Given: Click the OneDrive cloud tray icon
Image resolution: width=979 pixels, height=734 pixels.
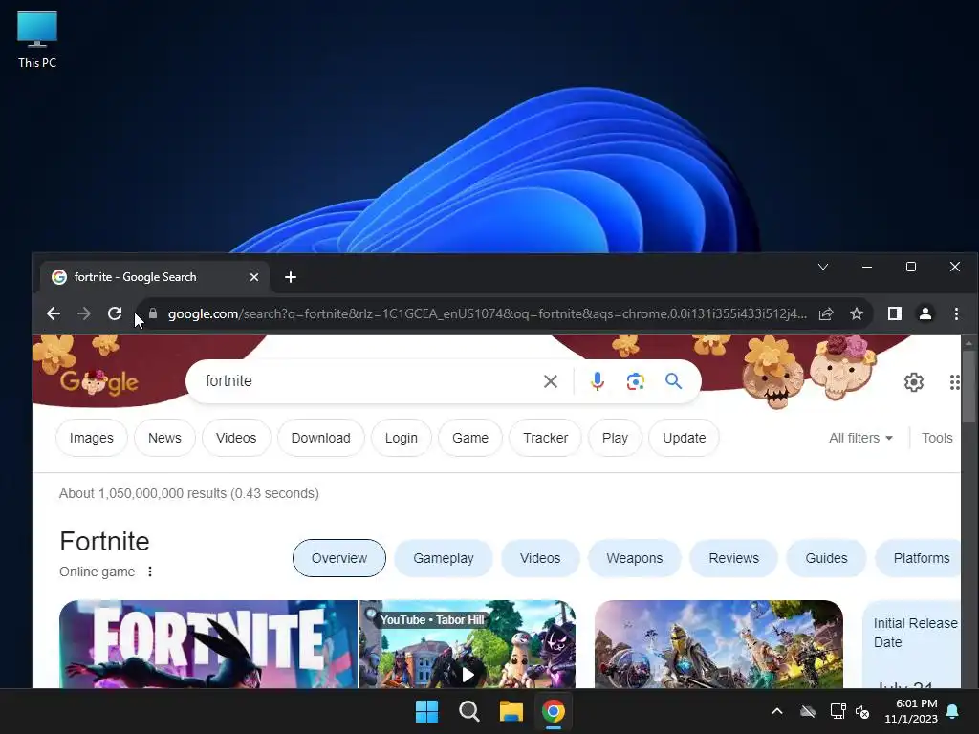Looking at the screenshot, I should pos(807,711).
